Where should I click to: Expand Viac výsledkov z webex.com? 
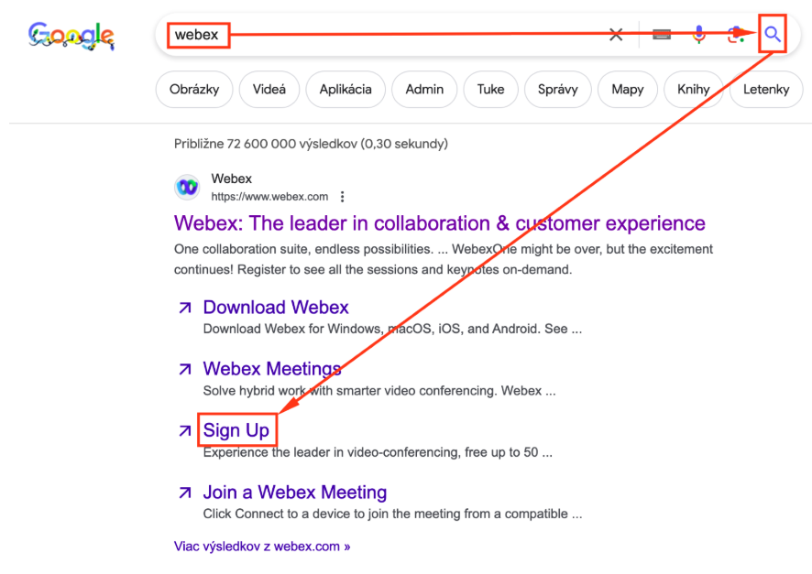(262, 547)
